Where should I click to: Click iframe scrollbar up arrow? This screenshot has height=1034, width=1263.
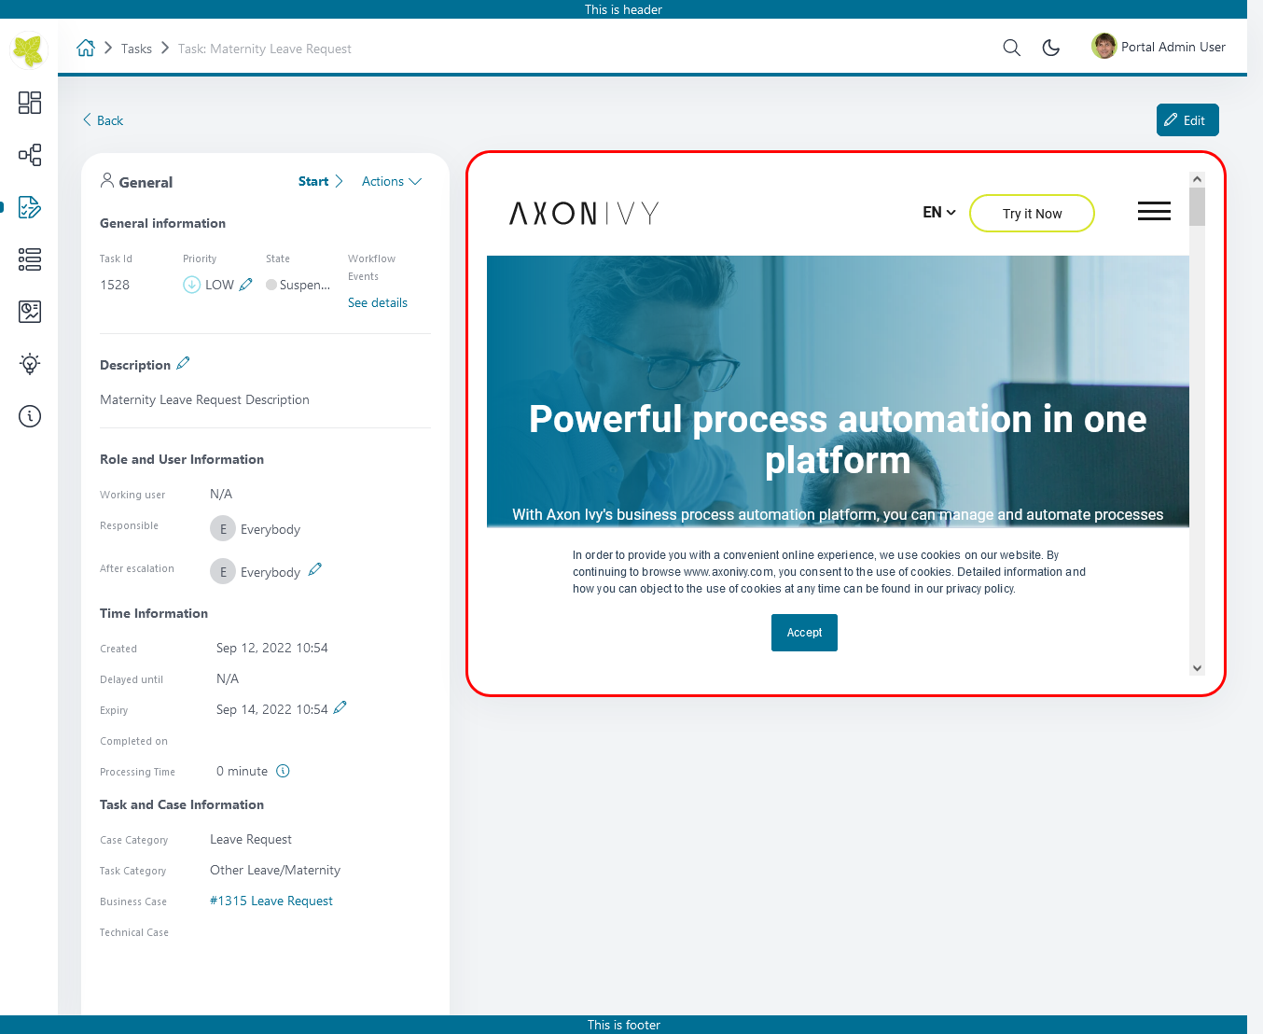[x=1198, y=179]
